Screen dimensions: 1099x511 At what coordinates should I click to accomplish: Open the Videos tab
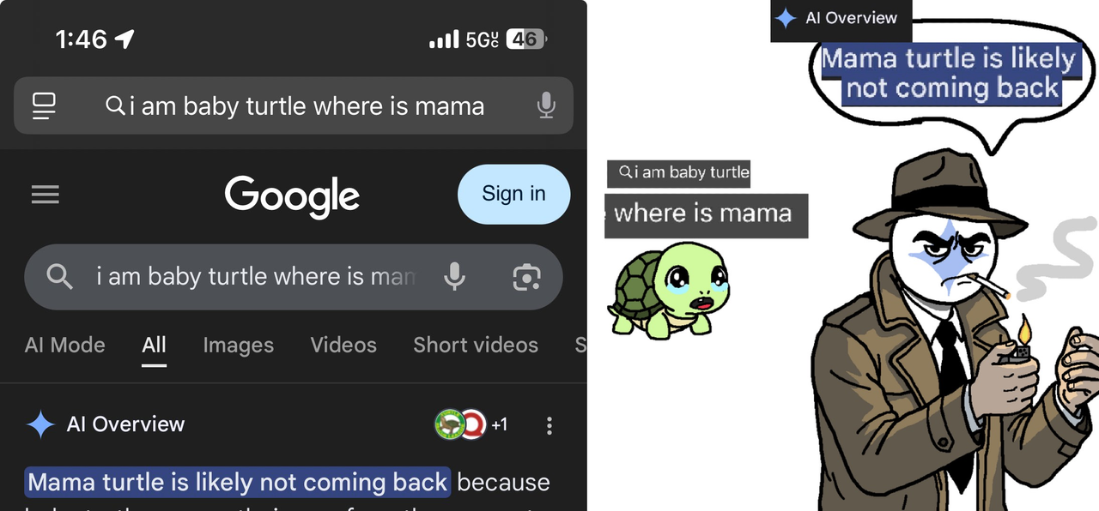(343, 345)
